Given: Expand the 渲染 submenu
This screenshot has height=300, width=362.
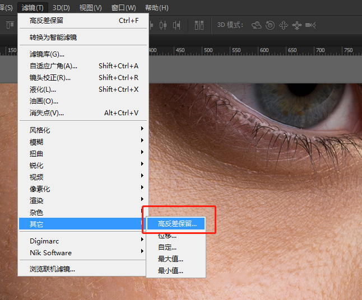Looking at the screenshot, I should coord(83,200).
